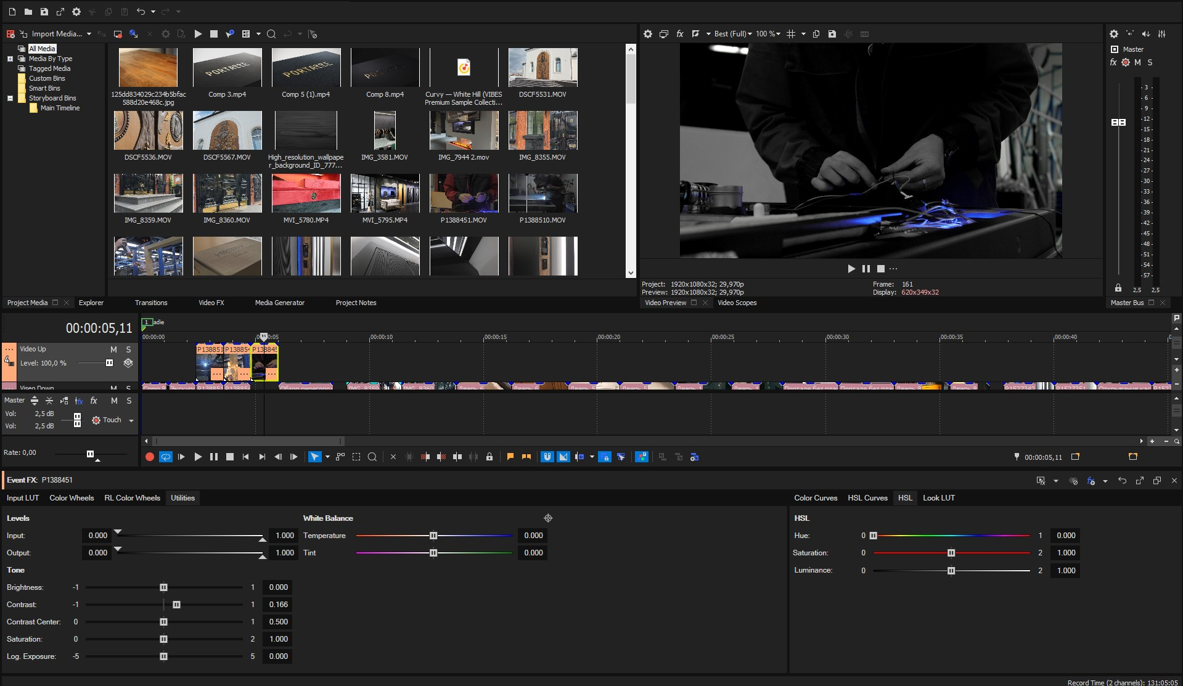Open Video Output FX in preview toolbar
1183x686 pixels.
(679, 34)
